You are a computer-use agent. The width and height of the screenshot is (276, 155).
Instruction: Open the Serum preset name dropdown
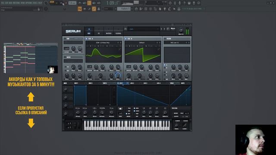coord(144,29)
